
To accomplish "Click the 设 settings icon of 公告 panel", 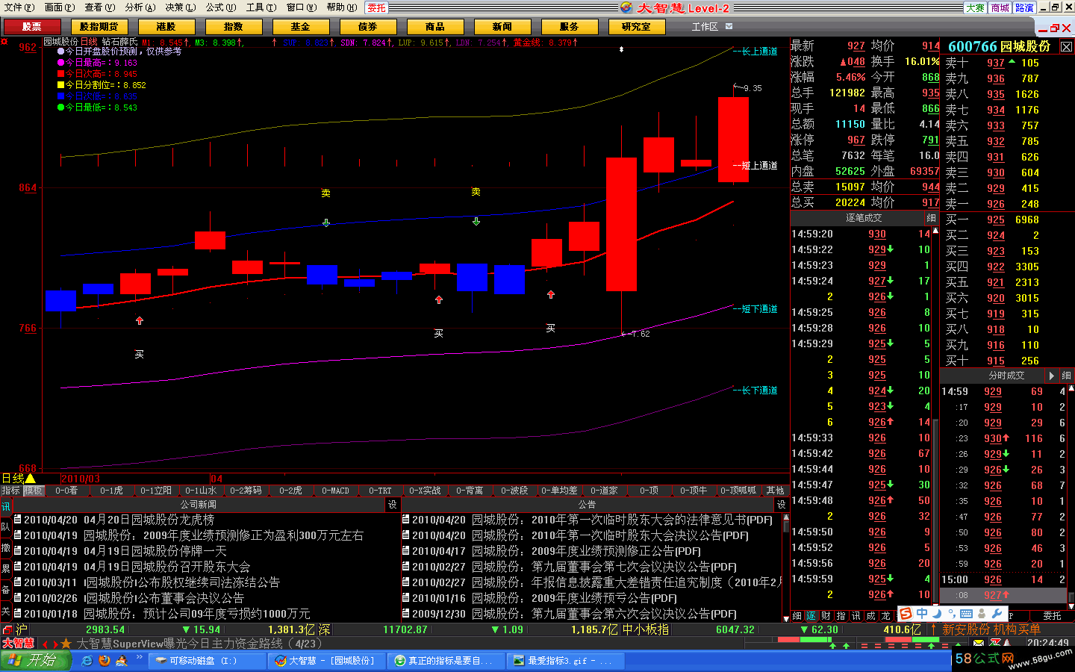I will (x=781, y=505).
